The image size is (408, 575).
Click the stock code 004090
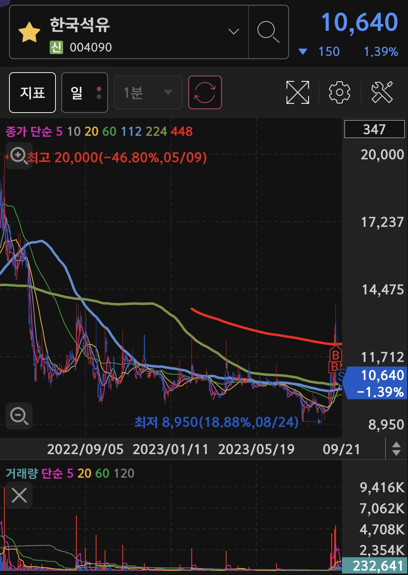point(91,47)
